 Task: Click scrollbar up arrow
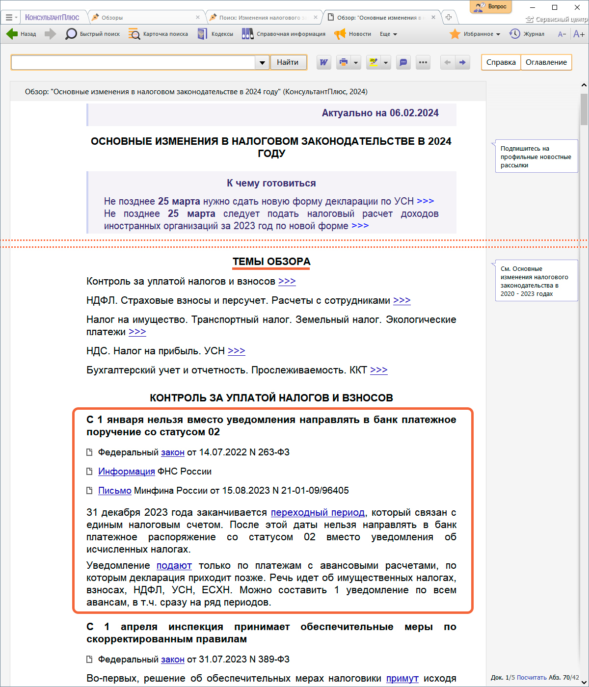click(x=584, y=85)
